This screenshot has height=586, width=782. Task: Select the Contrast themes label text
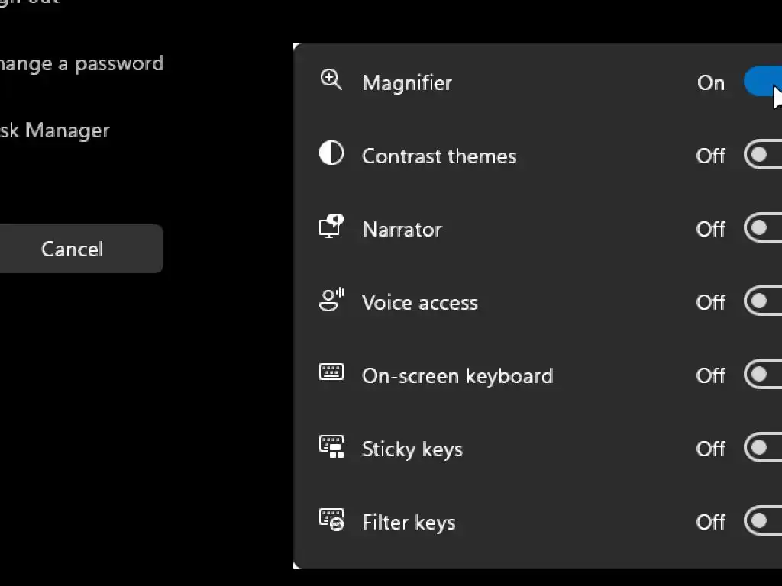[x=439, y=156]
